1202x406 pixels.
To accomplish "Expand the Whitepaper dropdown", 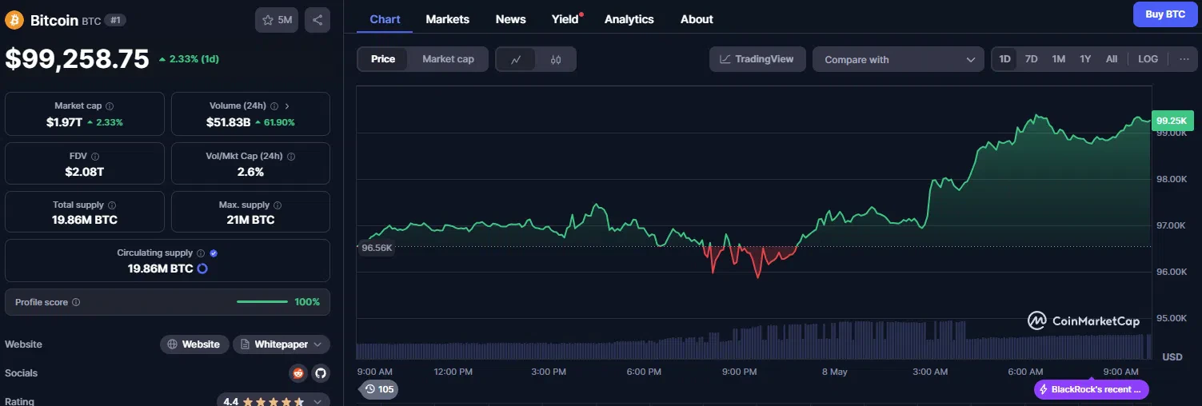I will pyautogui.click(x=282, y=344).
